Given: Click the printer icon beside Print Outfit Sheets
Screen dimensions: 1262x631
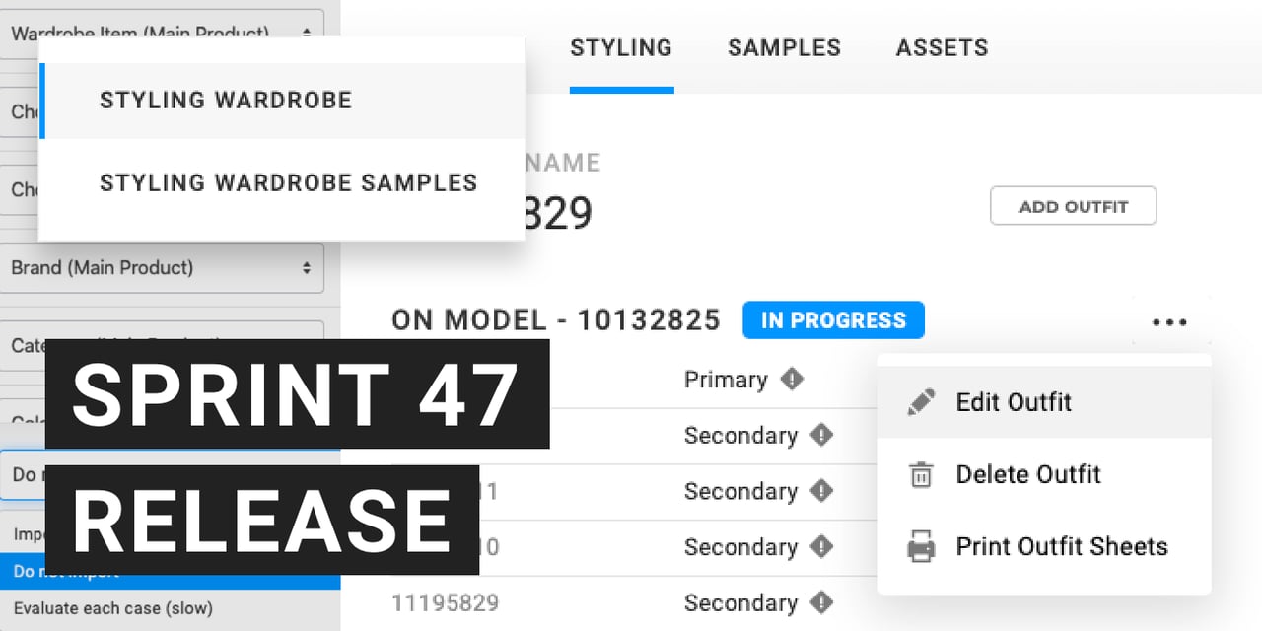Looking at the screenshot, I should pos(921,547).
